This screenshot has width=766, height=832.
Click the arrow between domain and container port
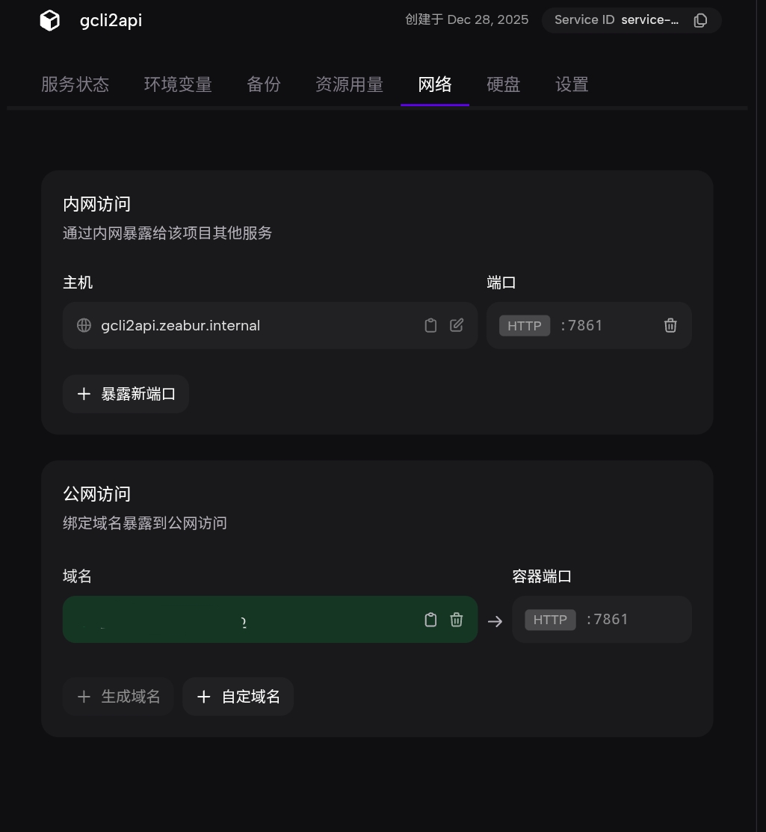pyautogui.click(x=495, y=619)
